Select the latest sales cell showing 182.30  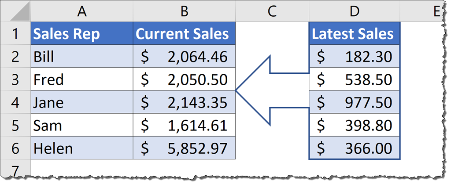click(x=355, y=57)
